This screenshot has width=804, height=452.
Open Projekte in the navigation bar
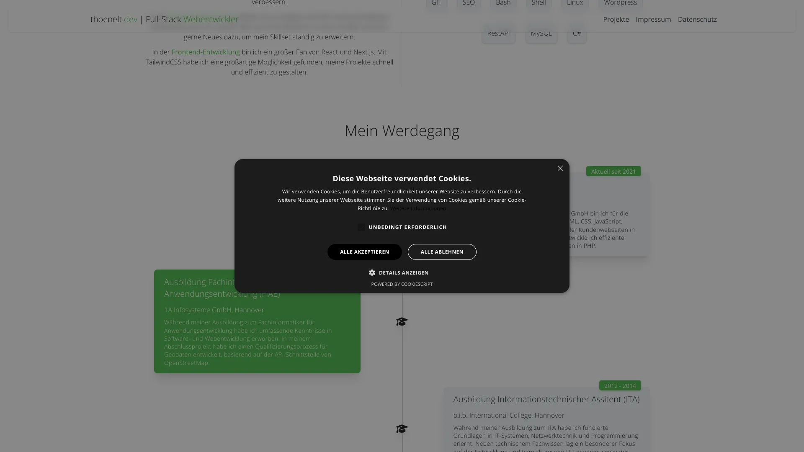coord(616,19)
